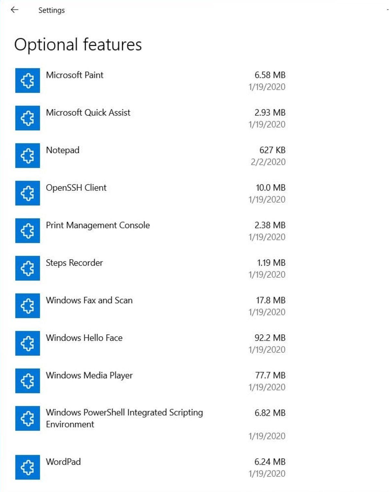Click the Windows Hello Face puzzle icon
The height and width of the screenshot is (492, 389).
click(27, 343)
